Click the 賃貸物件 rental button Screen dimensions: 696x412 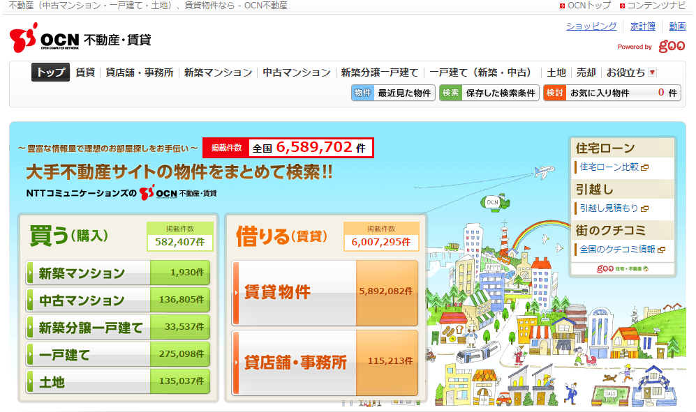(325, 293)
